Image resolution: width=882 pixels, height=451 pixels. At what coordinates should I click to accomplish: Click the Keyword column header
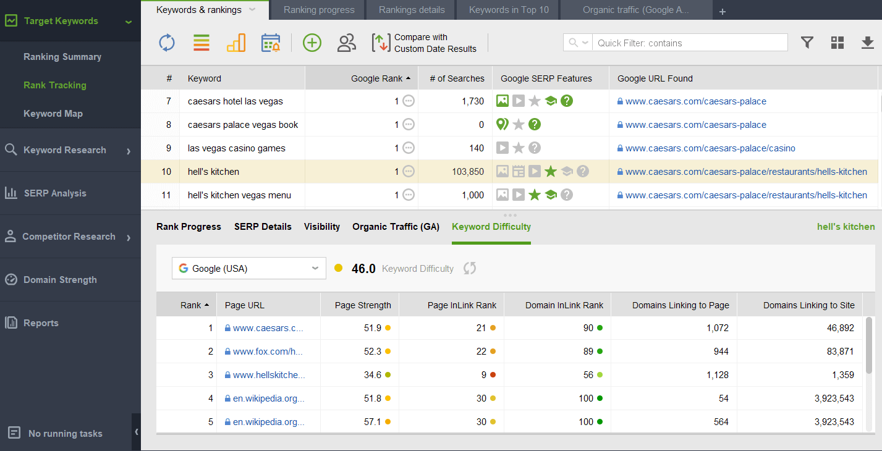point(242,78)
